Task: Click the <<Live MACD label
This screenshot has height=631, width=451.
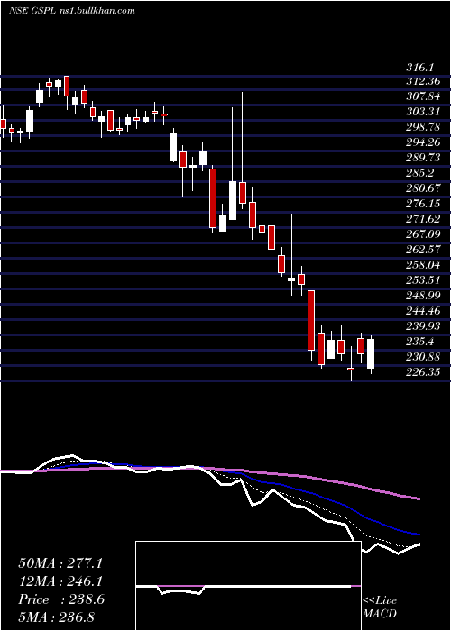Action: coord(380,607)
